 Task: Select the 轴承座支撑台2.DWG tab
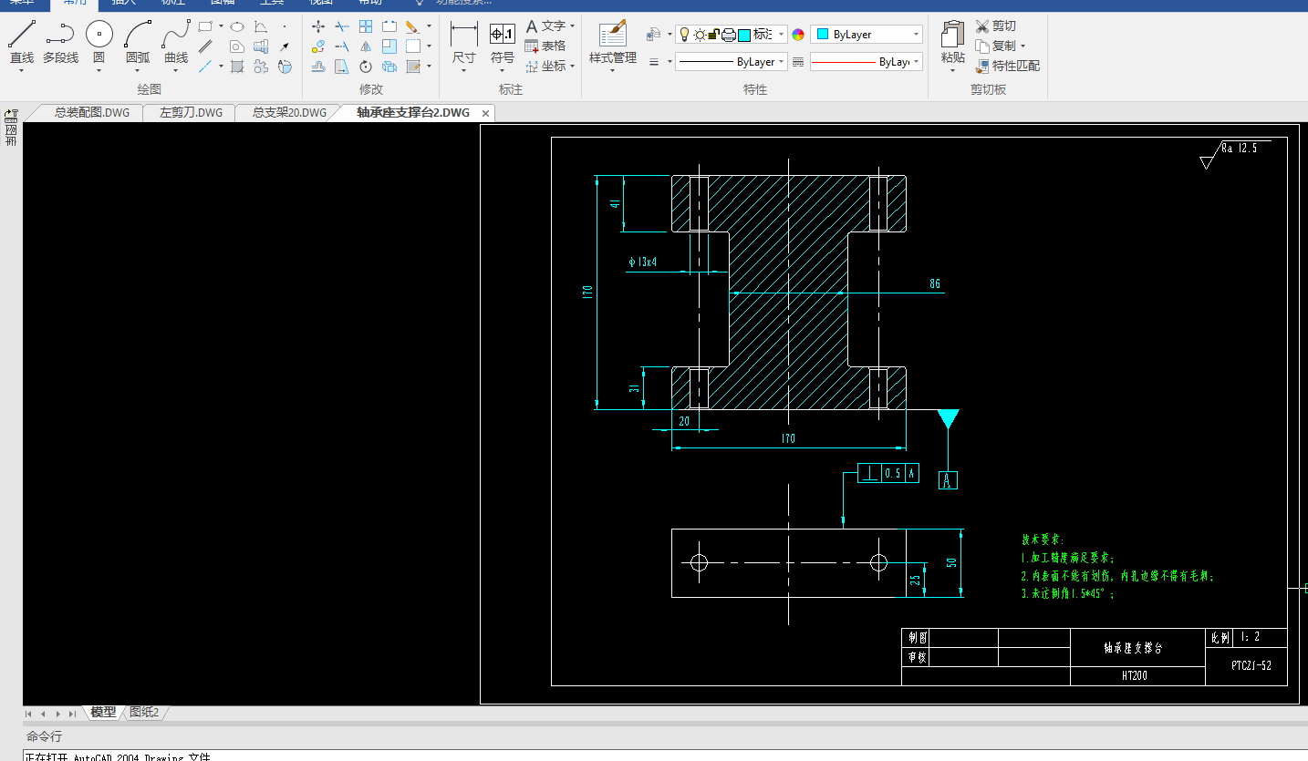413,113
